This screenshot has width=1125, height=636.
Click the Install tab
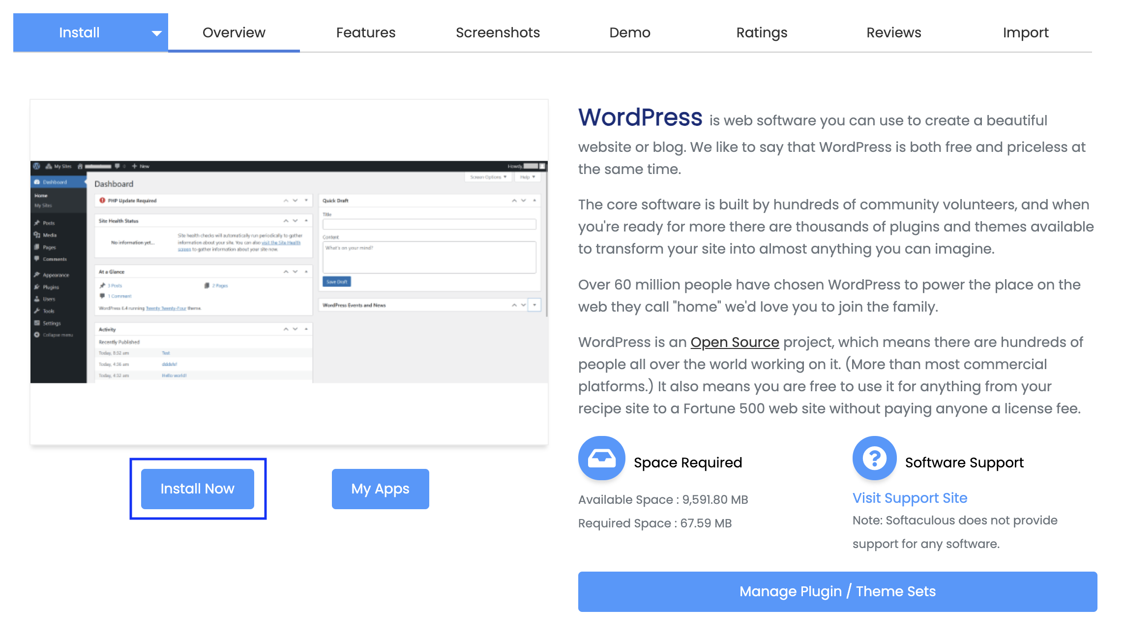click(x=79, y=32)
